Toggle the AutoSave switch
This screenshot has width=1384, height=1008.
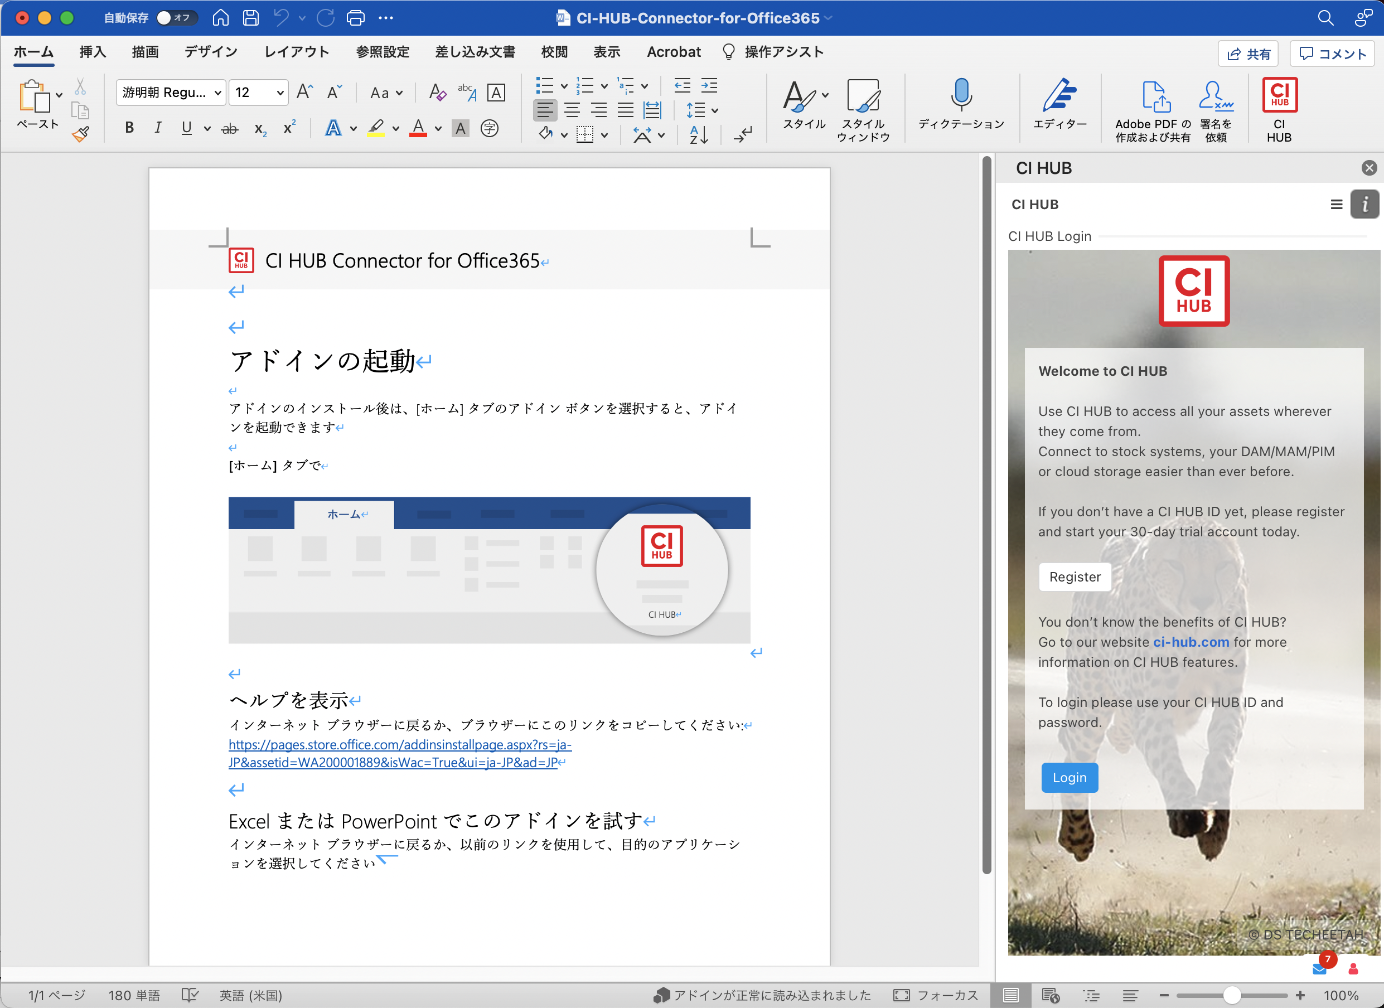[176, 18]
